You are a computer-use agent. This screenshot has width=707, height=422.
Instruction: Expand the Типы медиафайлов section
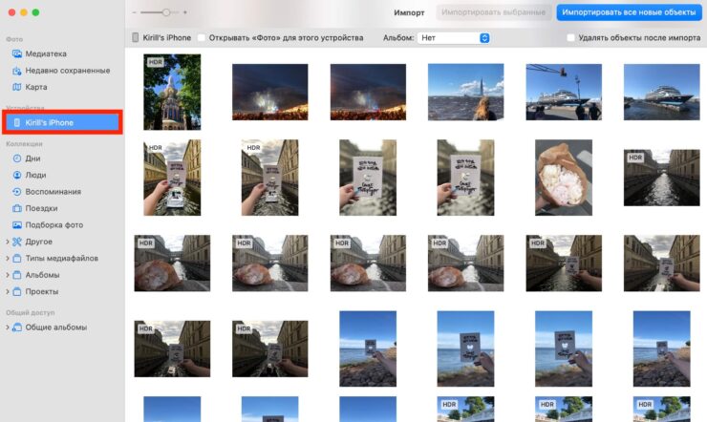point(8,258)
